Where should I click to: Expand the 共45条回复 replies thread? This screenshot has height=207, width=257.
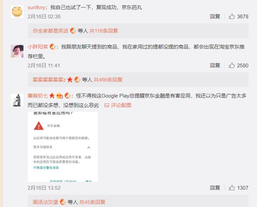tap(92, 202)
